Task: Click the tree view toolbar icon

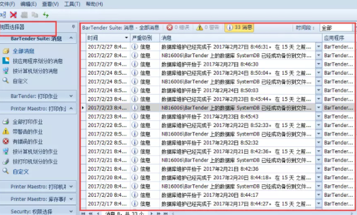Action: pyautogui.click(x=3, y=15)
